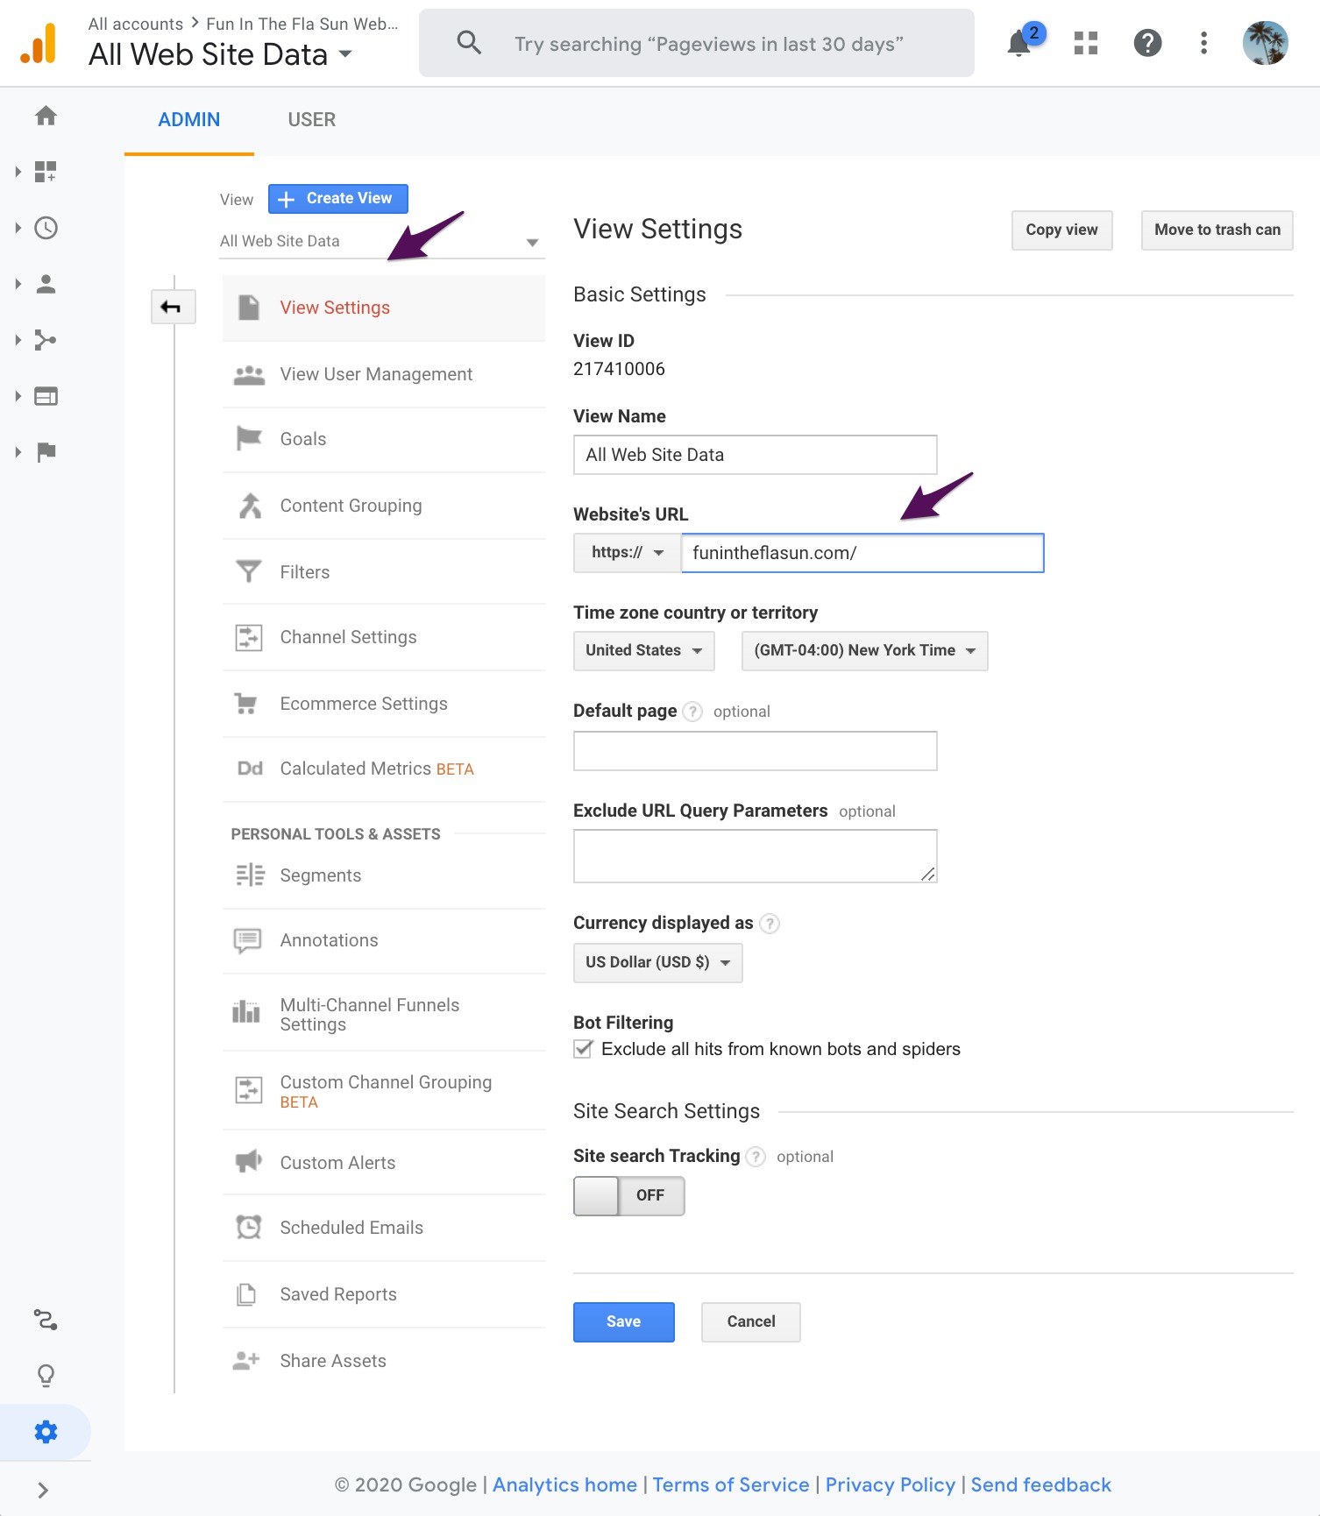Image resolution: width=1320 pixels, height=1516 pixels.
Task: Switch to the USER tab
Action: [312, 120]
